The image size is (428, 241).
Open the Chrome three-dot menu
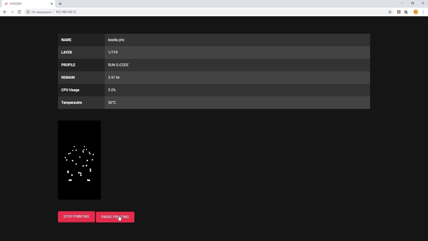(423, 12)
